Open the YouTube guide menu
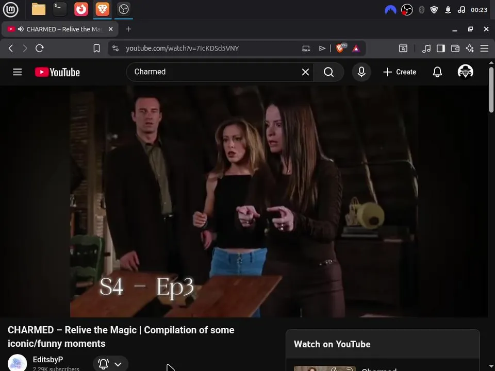Screen dimensions: 495x371 pos(18,72)
